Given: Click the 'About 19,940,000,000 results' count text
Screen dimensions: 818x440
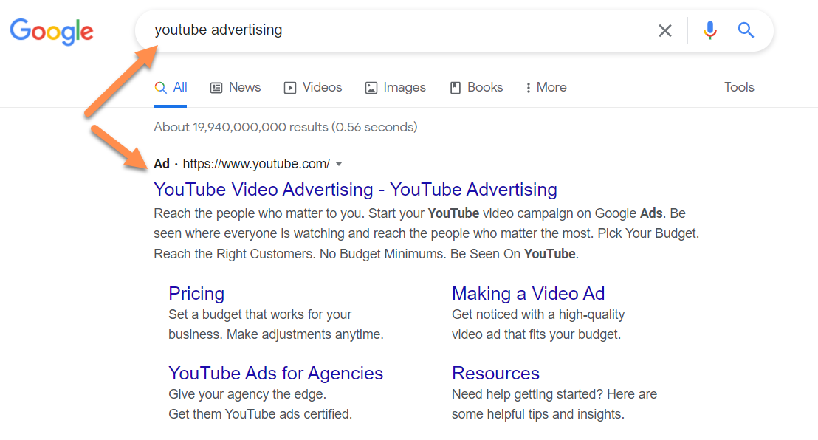Looking at the screenshot, I should [286, 127].
